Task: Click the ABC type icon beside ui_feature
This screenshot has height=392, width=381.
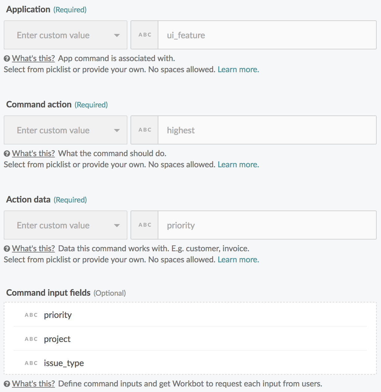Action: tap(145, 35)
